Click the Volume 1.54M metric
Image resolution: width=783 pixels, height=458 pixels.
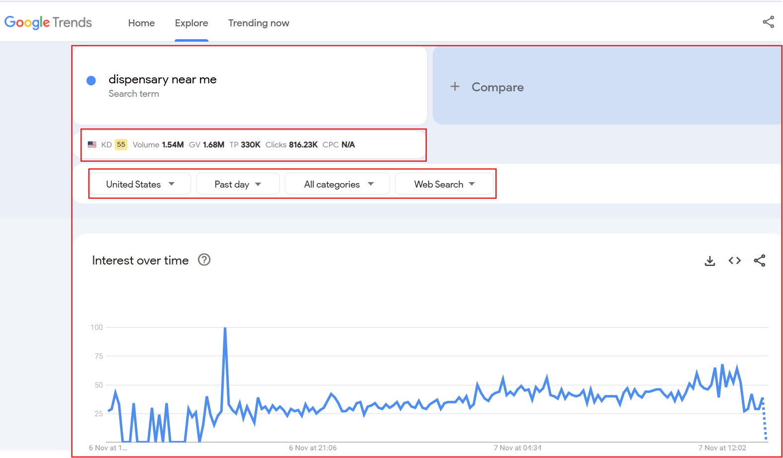(158, 144)
